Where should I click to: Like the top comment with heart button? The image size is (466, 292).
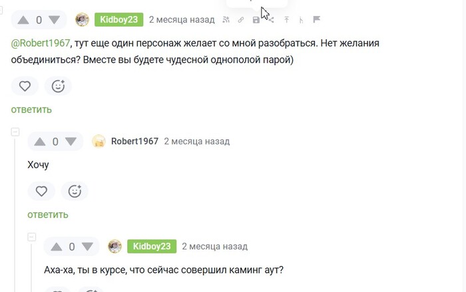click(x=25, y=86)
